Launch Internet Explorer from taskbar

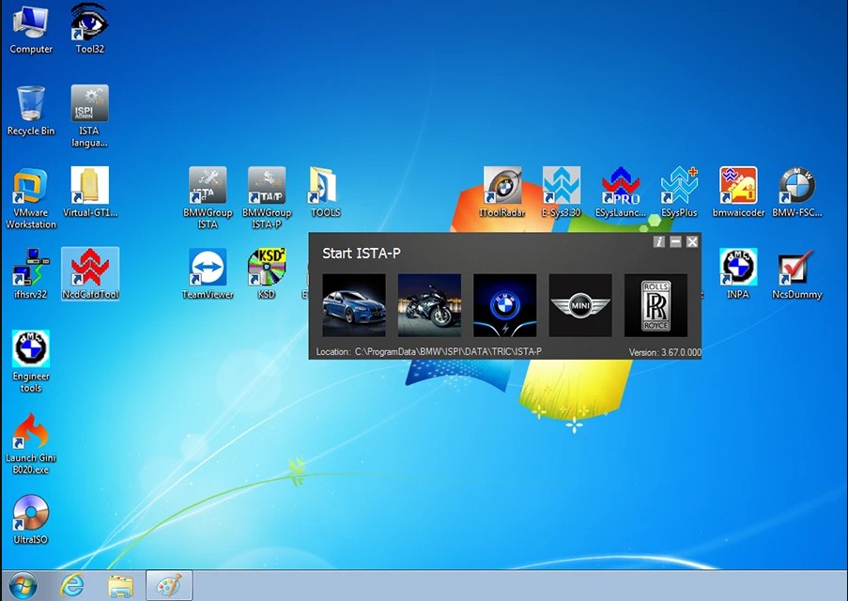[71, 586]
